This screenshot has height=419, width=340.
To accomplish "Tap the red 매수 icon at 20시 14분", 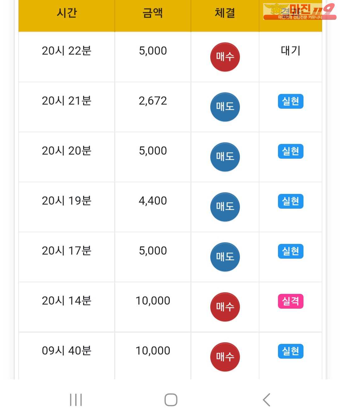I will [x=225, y=307].
